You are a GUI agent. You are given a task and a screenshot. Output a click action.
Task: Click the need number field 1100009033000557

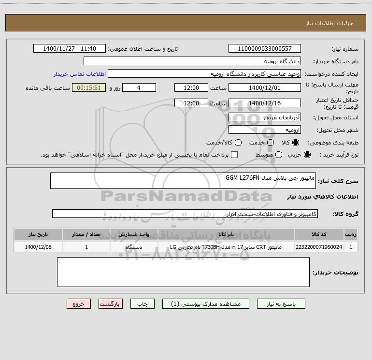265,48
